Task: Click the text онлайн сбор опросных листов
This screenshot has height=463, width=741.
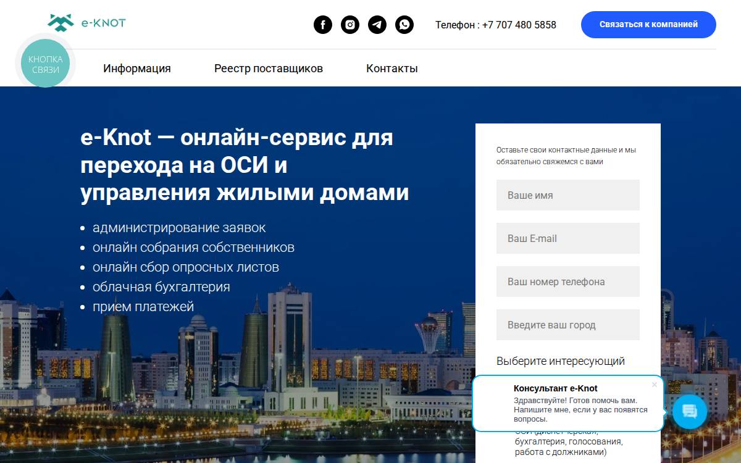Action: coord(186,267)
